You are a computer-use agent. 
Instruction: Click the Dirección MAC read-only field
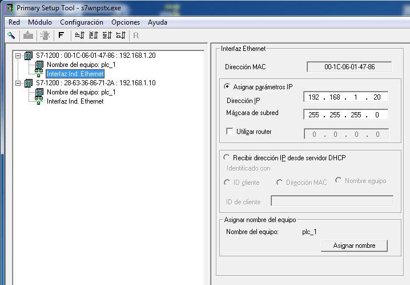click(349, 67)
